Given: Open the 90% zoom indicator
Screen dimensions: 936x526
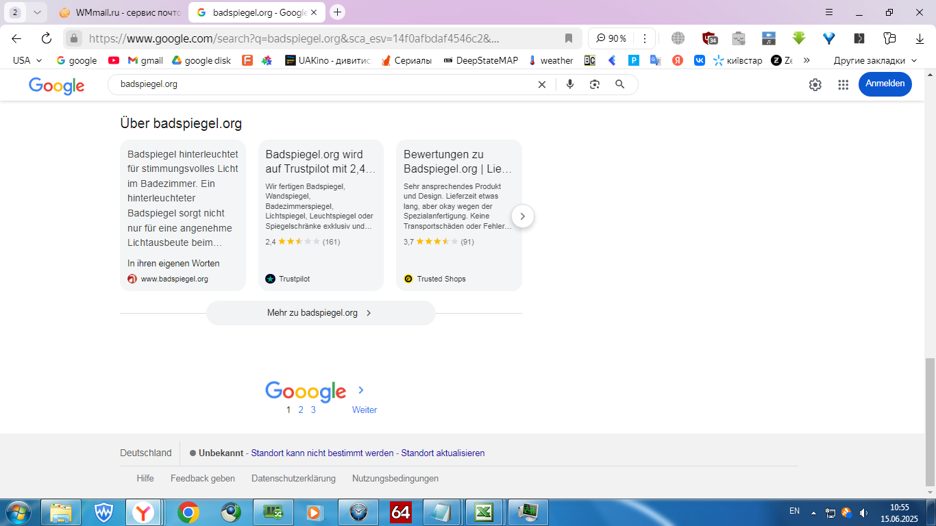Looking at the screenshot, I should click(x=611, y=38).
